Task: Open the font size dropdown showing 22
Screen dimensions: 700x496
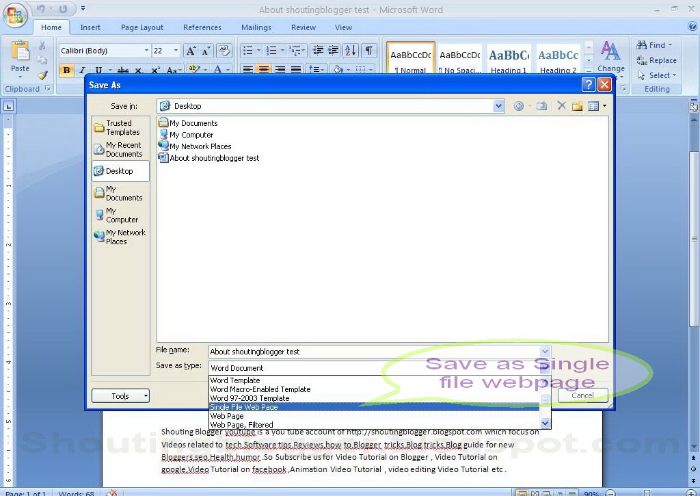Action: [x=176, y=51]
